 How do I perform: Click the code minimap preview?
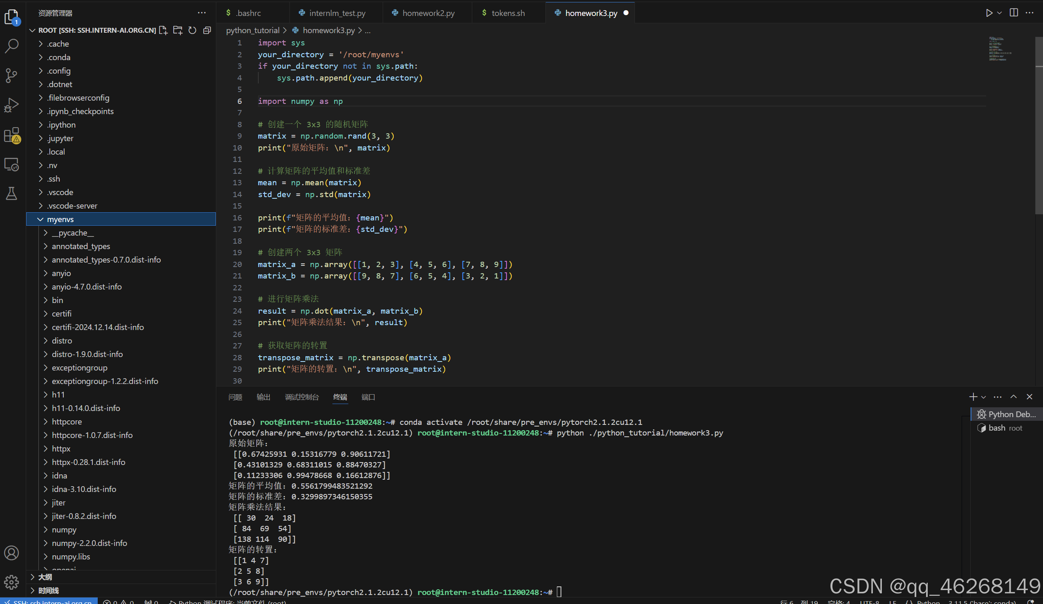(998, 49)
